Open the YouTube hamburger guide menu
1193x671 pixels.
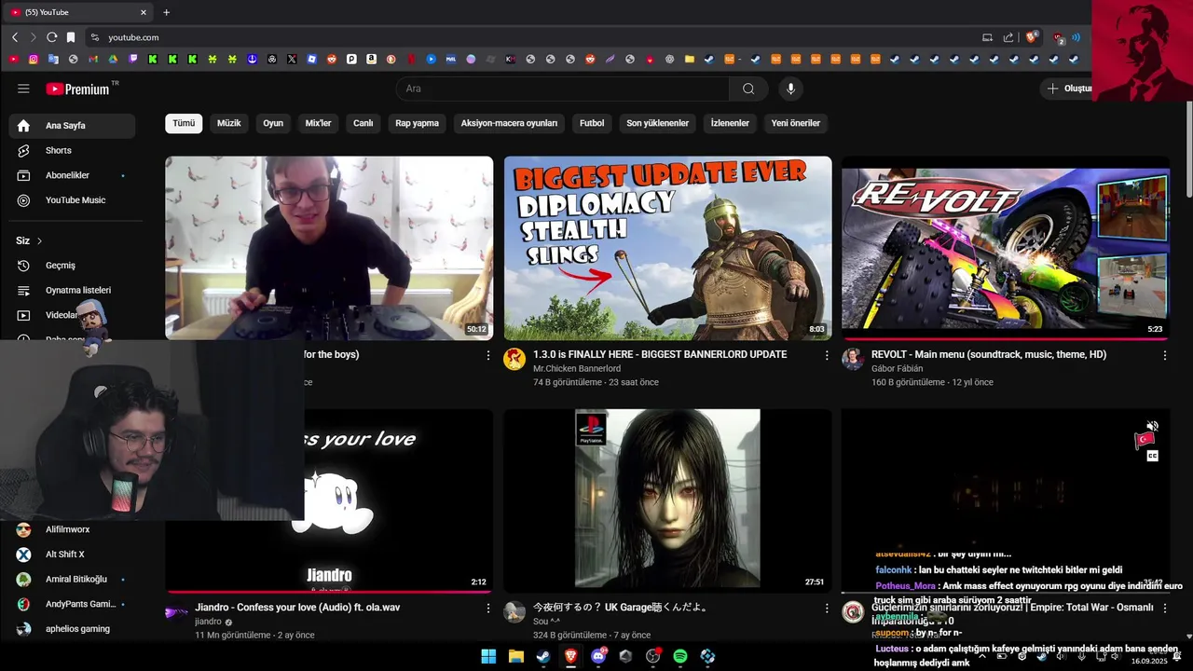(x=23, y=89)
